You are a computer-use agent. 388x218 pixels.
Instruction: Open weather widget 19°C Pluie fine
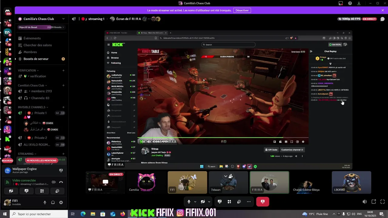pos(315,214)
